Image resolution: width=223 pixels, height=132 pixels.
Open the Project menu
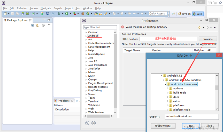click(68, 8)
